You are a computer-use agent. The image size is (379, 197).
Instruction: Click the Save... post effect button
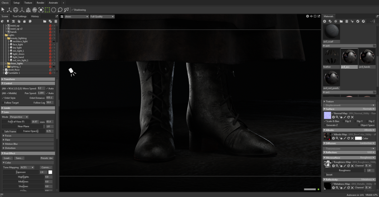[x=19, y=158]
